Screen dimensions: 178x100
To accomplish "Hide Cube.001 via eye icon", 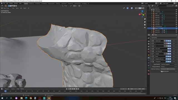I will click(176, 16).
